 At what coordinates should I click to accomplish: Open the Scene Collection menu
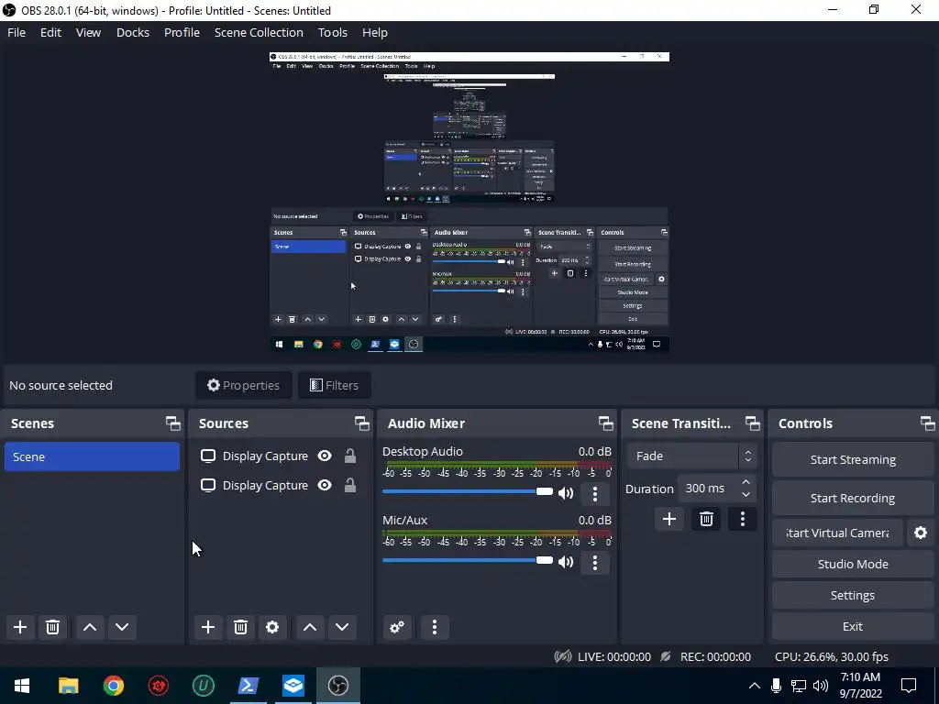pos(259,32)
